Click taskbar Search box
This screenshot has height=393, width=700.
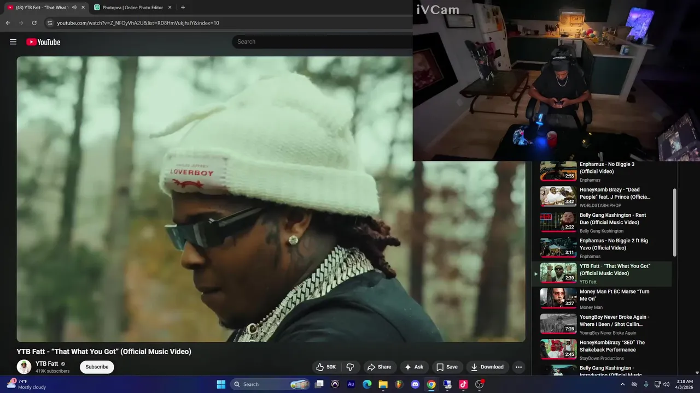(x=271, y=384)
